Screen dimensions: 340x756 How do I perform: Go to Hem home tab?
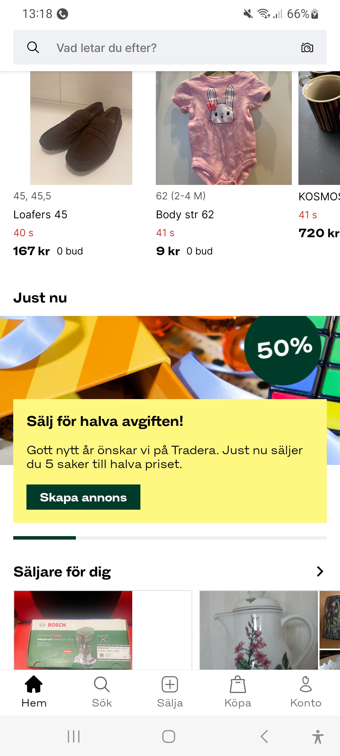pyautogui.click(x=34, y=692)
